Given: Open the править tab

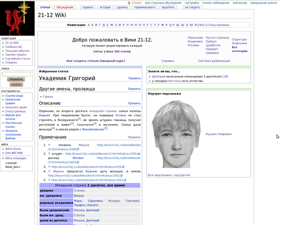Looking at the screenshot, I should click(88, 7).
